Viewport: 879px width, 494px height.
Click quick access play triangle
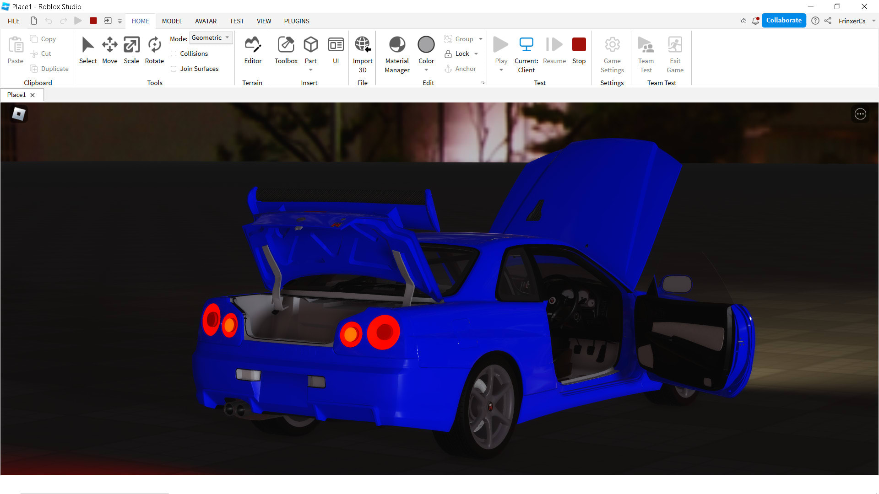[x=78, y=21]
